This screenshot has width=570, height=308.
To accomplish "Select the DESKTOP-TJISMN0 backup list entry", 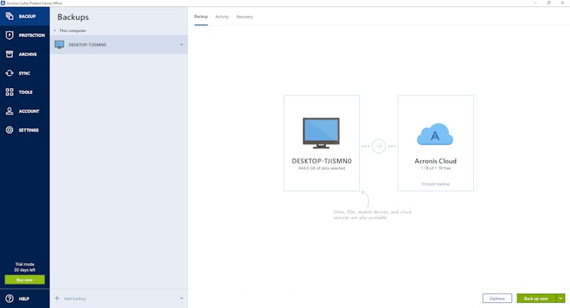I will click(119, 45).
